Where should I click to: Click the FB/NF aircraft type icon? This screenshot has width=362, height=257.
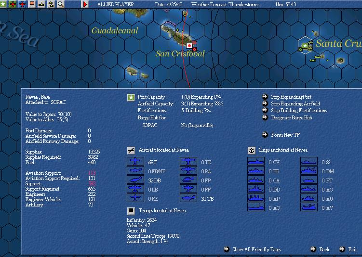[135, 170]
